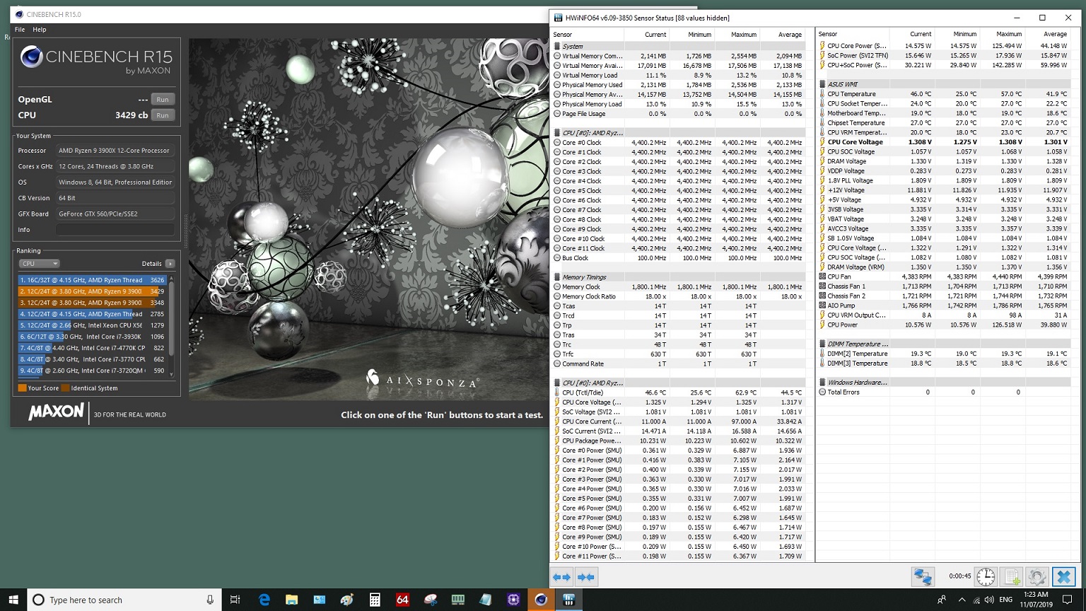Click the taskbar search box
The width and height of the screenshot is (1086, 611).
tap(124, 600)
